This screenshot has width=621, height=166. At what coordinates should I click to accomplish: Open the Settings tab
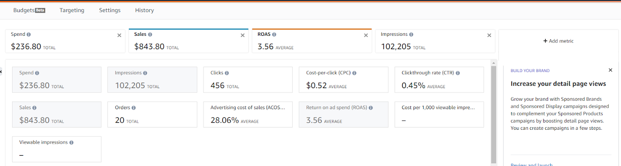(x=110, y=10)
